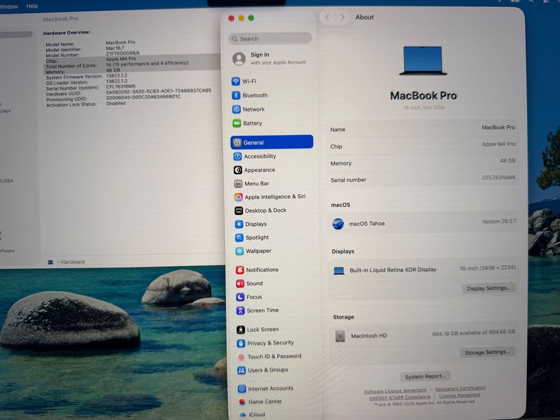Viewport: 560px width, 420px height.
Task: Go forward with the right chevron
Action: coord(343,17)
